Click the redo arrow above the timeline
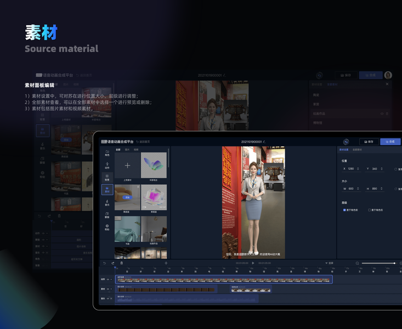402x329 pixels. [x=113, y=263]
